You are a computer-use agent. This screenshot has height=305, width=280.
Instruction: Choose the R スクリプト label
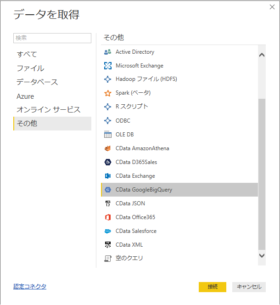[132, 107]
